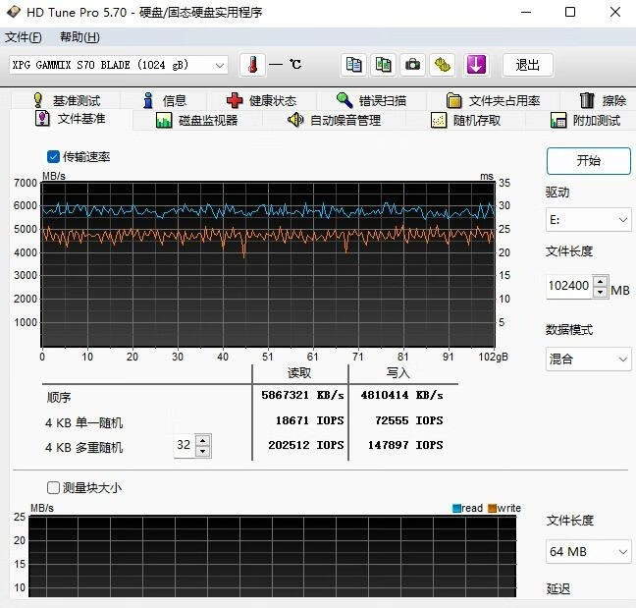Open the 驱动 E: drive letter dropdown
636x608 pixels.
(x=588, y=221)
